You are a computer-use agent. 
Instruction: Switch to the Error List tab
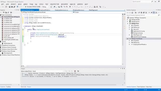[x=23, y=87]
